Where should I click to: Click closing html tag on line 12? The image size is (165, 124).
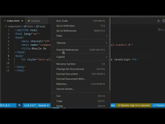[x=20, y=70]
